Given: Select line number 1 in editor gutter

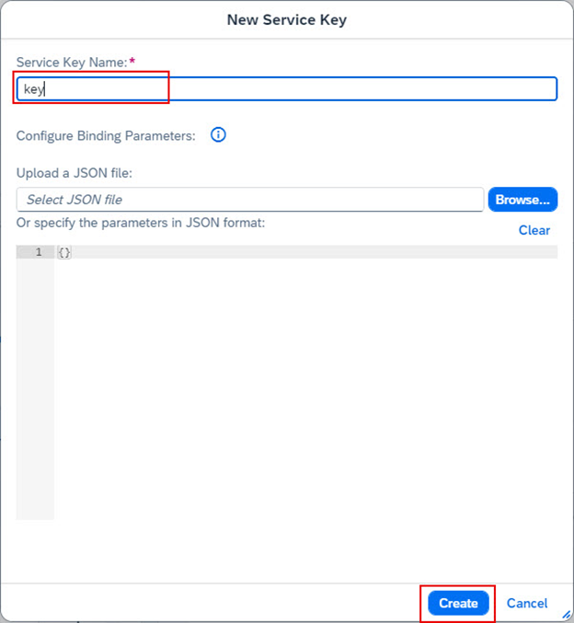Looking at the screenshot, I should [38, 252].
